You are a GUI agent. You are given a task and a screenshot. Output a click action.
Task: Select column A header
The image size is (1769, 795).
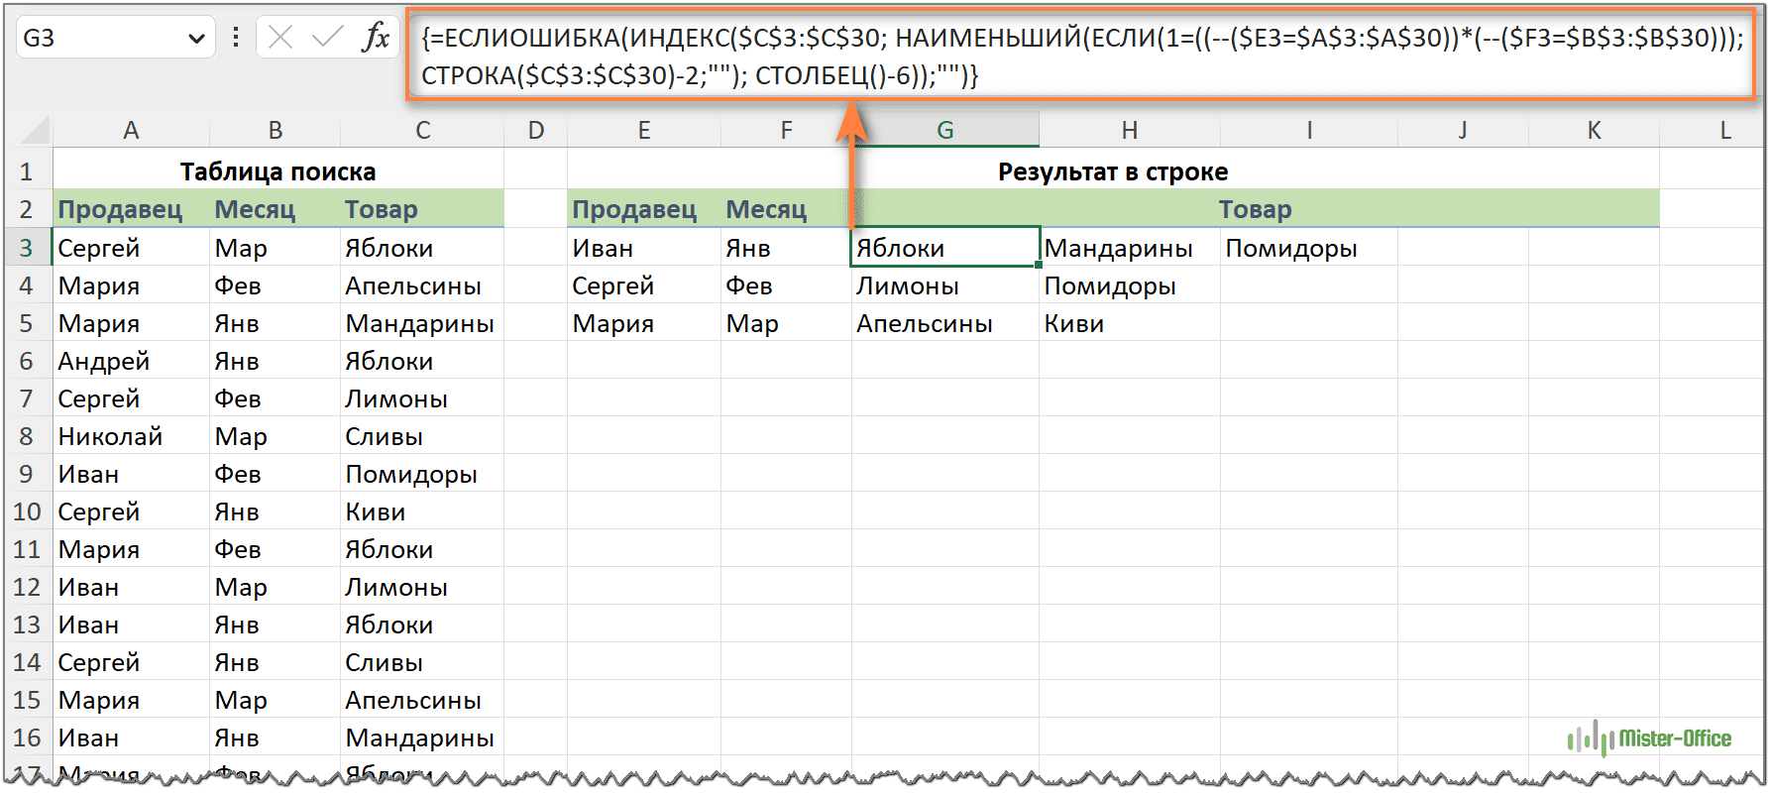coord(131,130)
